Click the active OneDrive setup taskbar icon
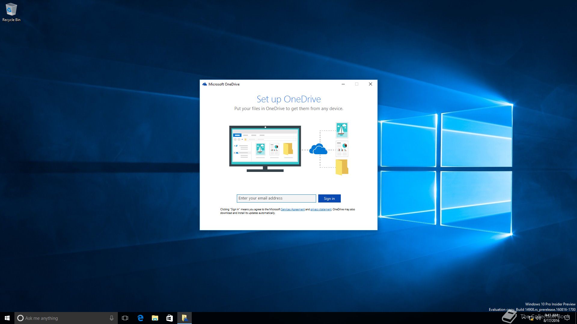Viewport: 577px width, 324px height. pyautogui.click(x=184, y=318)
